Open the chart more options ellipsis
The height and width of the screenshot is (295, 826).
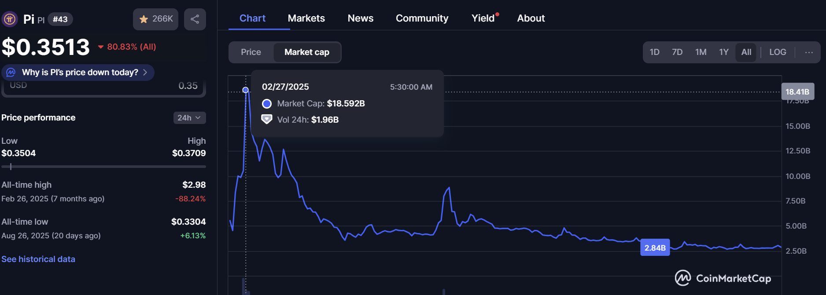coord(809,52)
